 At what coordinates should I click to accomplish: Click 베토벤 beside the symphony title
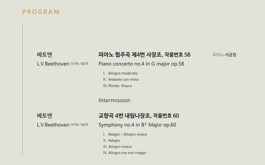(x=45, y=116)
